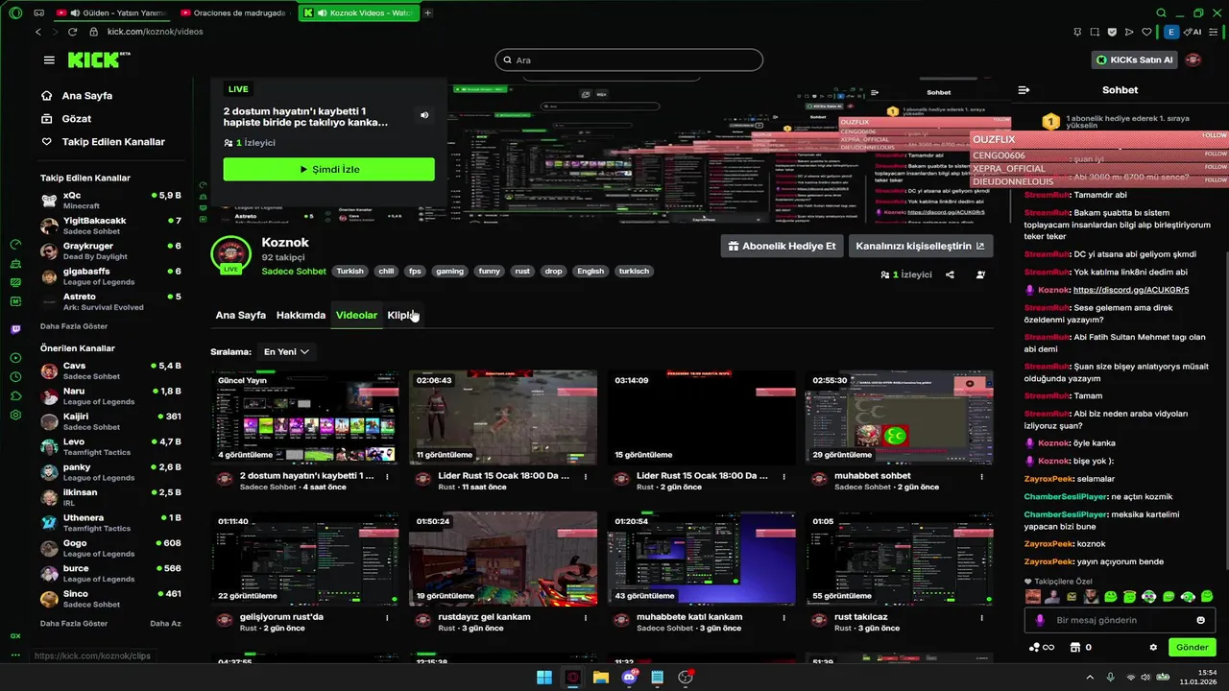Switch to the Klipler tab

point(402,315)
